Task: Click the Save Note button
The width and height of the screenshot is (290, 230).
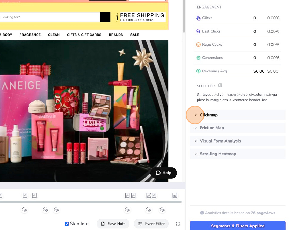Action: pos(113,224)
